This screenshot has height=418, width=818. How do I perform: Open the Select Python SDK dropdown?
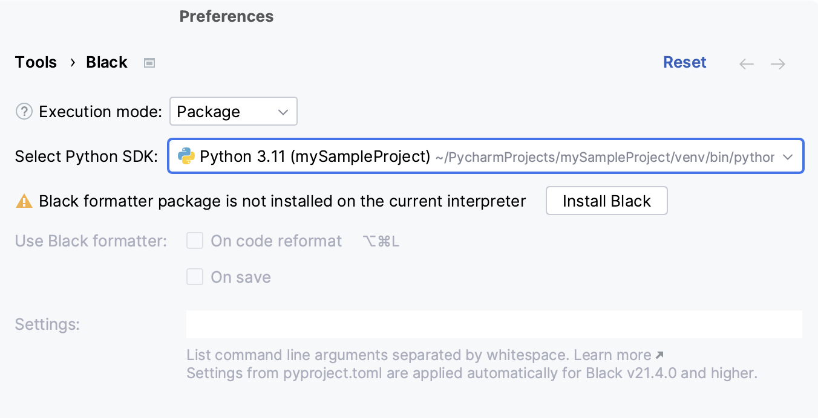tap(484, 156)
